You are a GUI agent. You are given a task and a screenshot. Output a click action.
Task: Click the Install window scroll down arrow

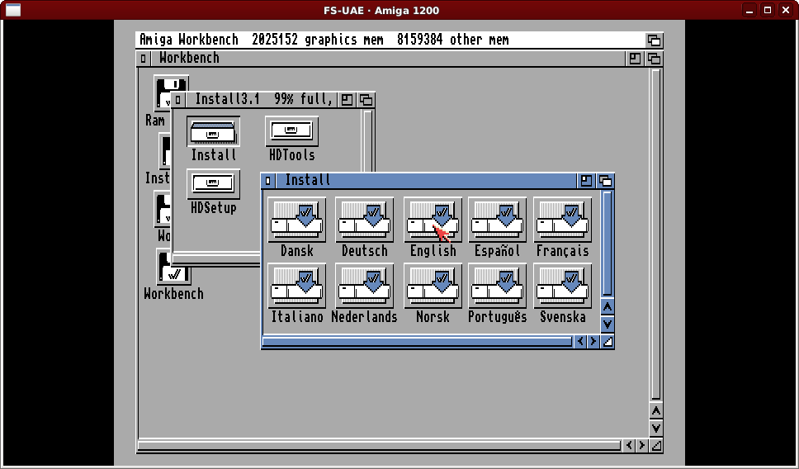coord(607,324)
